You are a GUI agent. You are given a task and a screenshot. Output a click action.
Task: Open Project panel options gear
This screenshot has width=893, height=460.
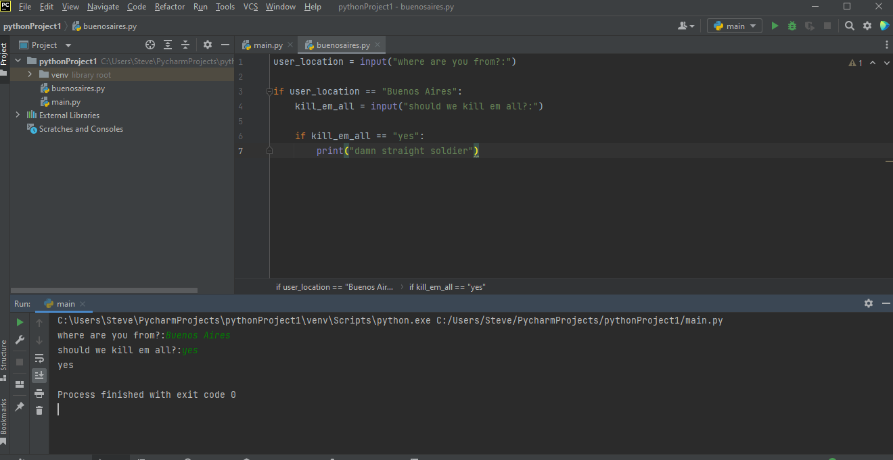tap(208, 45)
